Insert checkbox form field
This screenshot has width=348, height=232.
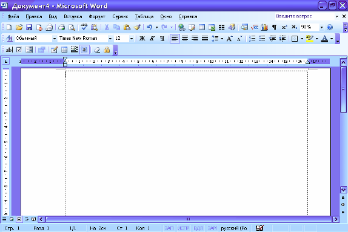click(19, 50)
